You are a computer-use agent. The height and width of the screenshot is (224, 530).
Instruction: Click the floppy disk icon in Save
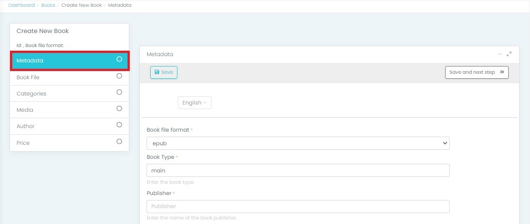157,72
